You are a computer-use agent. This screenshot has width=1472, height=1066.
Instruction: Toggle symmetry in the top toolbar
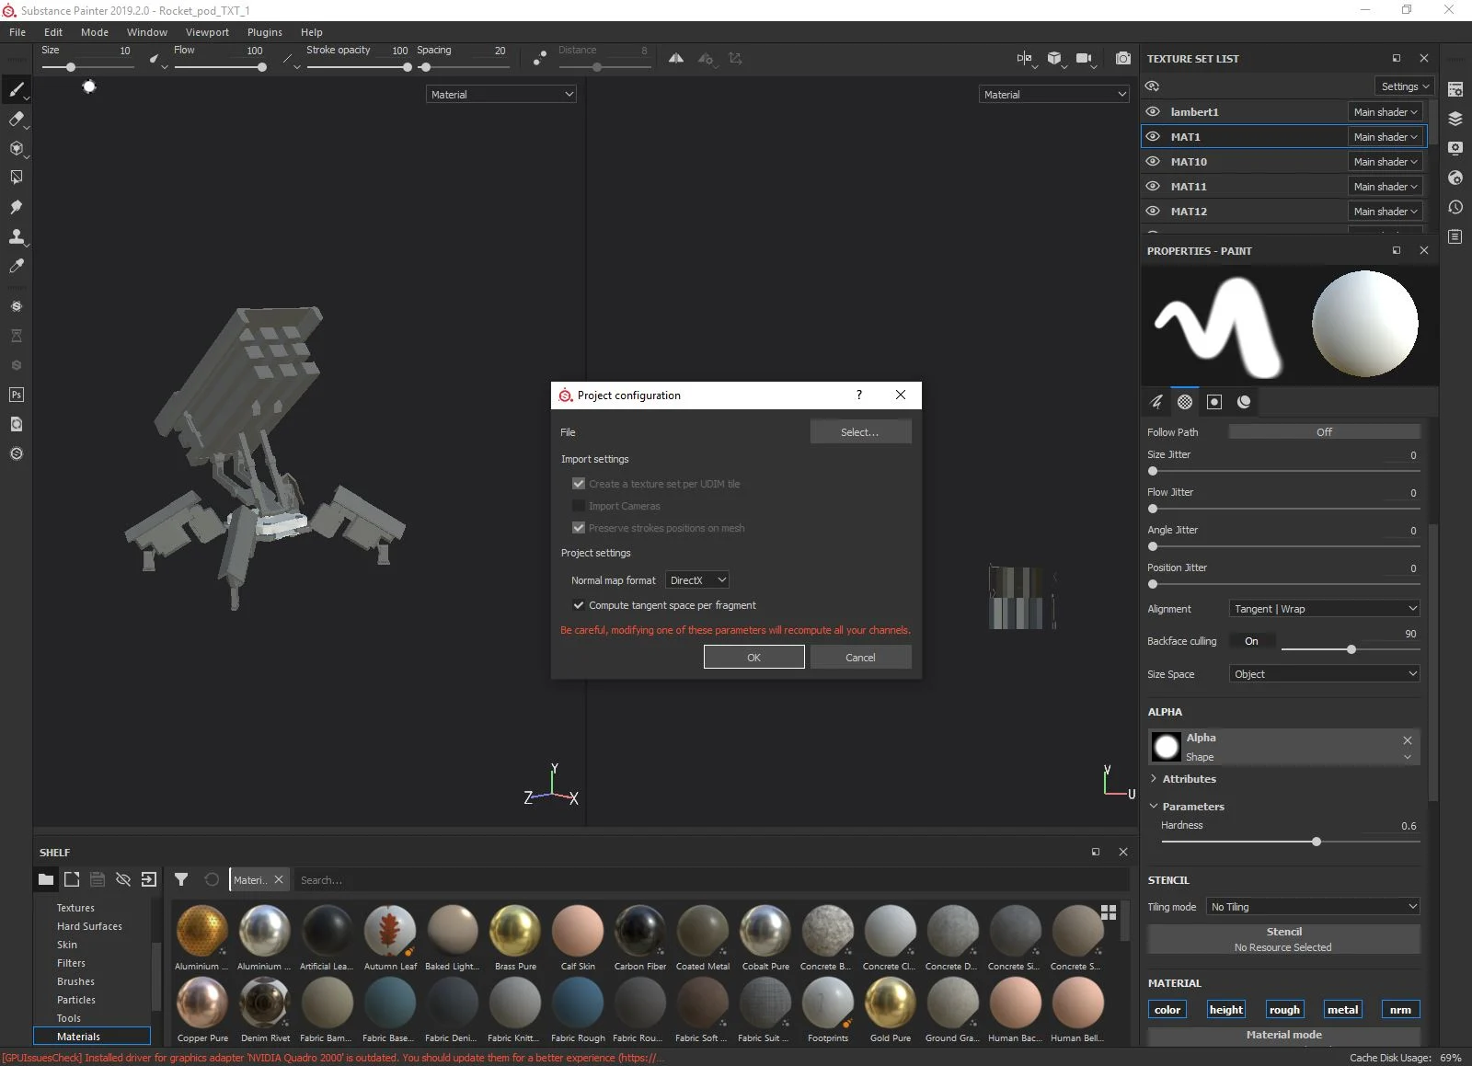point(676,58)
